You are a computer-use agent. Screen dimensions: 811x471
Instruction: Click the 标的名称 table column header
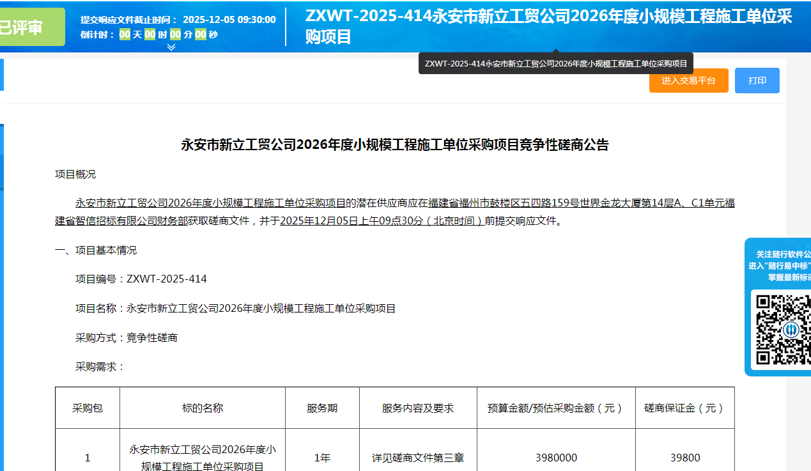pyautogui.click(x=203, y=408)
